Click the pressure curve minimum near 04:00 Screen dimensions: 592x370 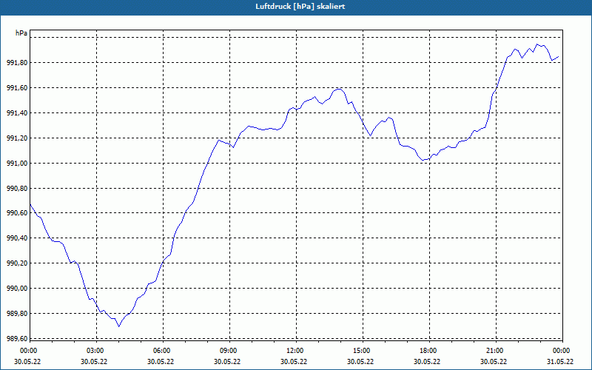(x=119, y=326)
